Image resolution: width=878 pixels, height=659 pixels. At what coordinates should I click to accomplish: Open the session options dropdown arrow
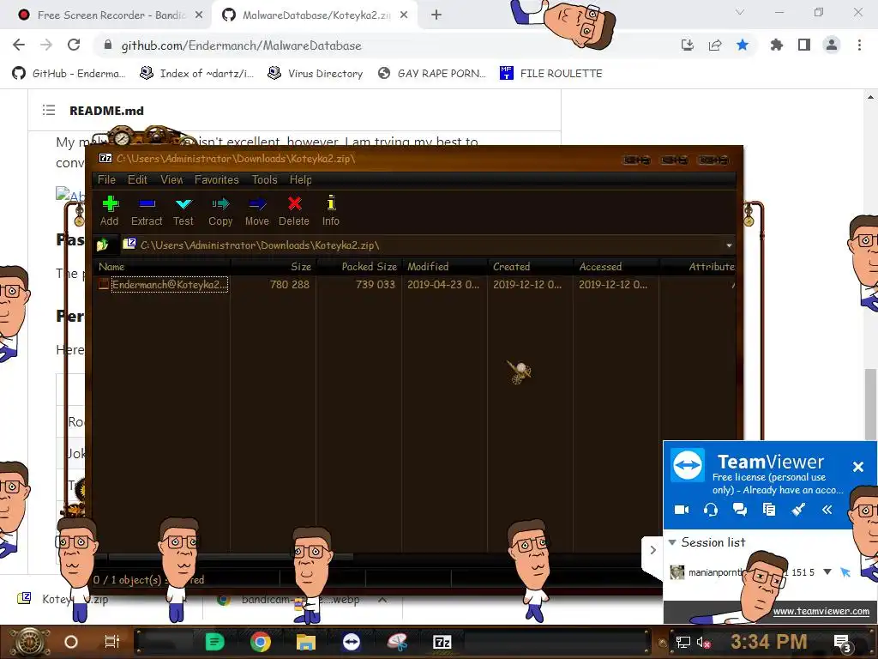[x=827, y=572]
